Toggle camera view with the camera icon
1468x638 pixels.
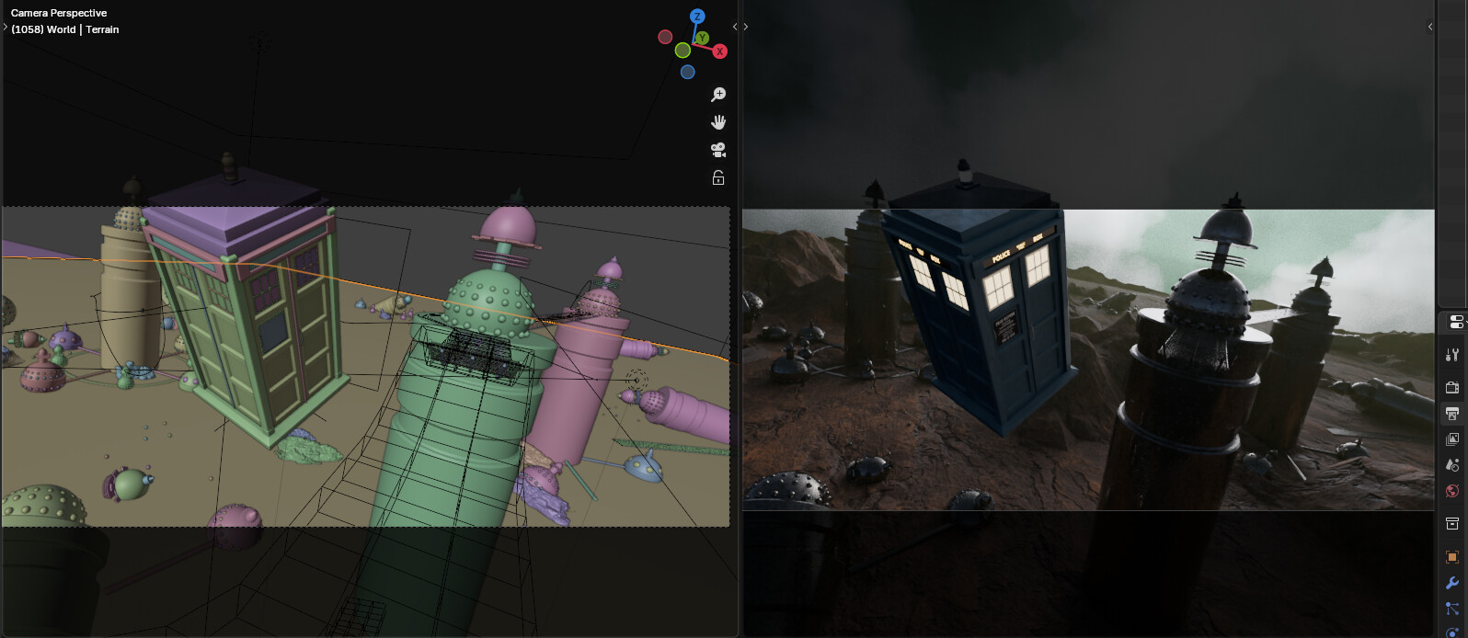pyautogui.click(x=718, y=150)
